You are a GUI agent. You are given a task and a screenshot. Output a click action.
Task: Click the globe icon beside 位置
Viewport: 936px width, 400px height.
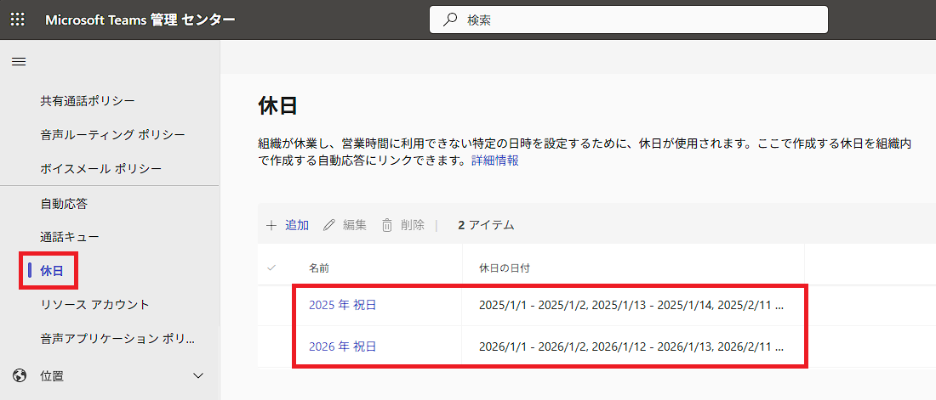pyautogui.click(x=19, y=375)
